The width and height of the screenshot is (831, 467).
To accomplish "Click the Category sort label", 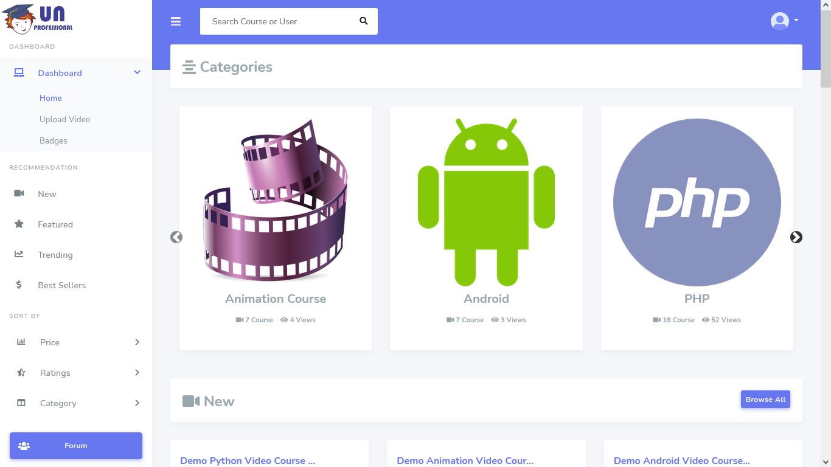I will pyautogui.click(x=58, y=403).
